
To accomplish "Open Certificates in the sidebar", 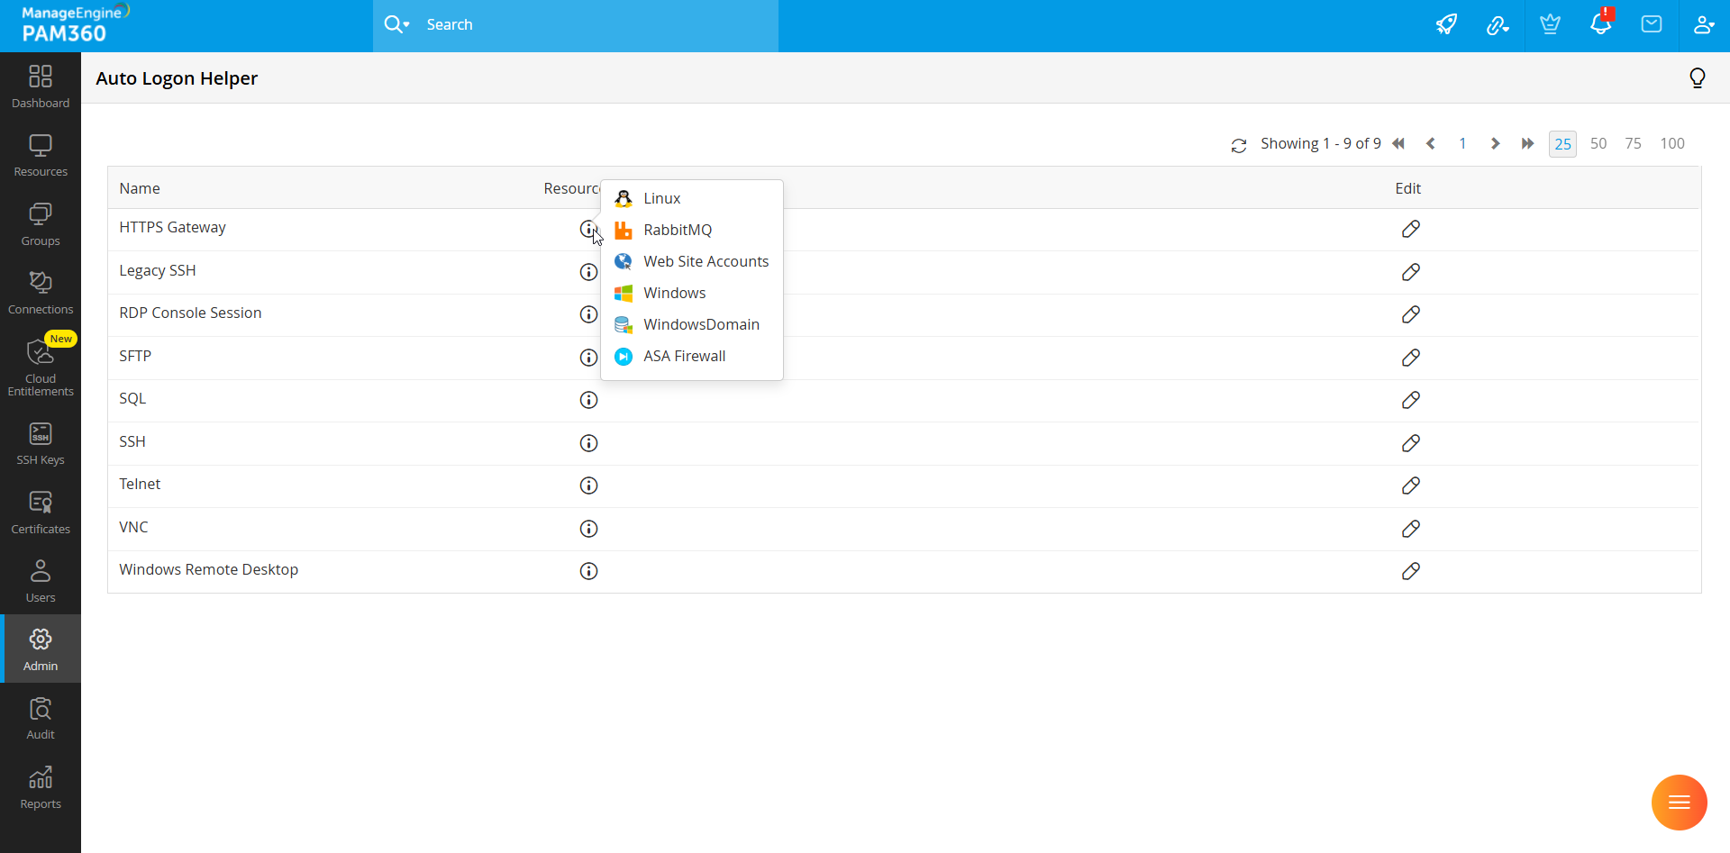I will coord(41,513).
